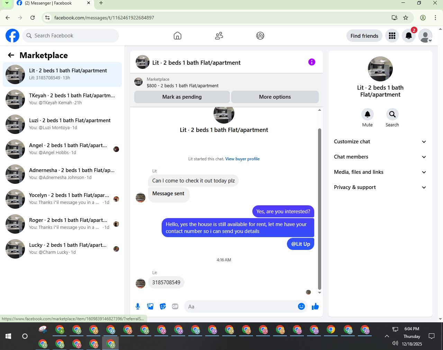Open Windows Cortana search circle
The image size is (443, 350).
[25, 336]
